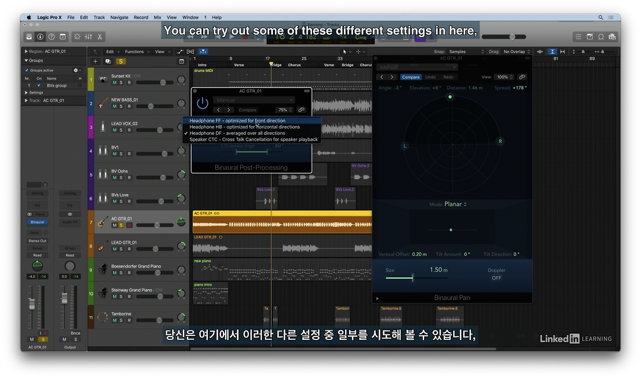Open global tracks button above track headers
The width and height of the screenshot is (641, 379).
182,61
